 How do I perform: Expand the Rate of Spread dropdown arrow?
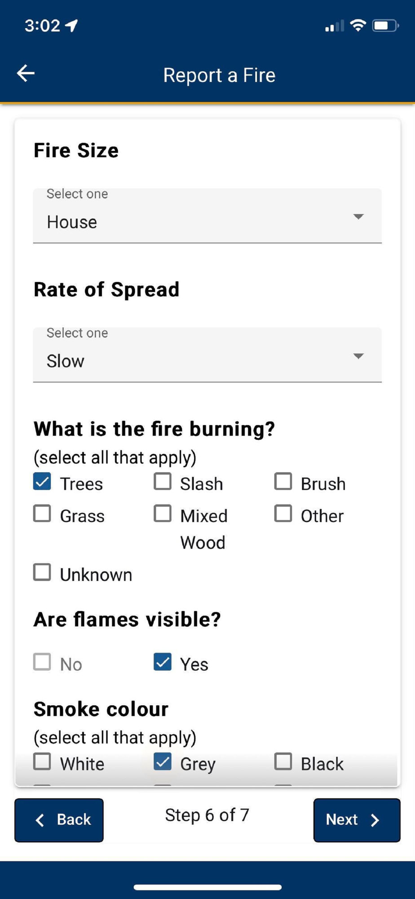[358, 356]
